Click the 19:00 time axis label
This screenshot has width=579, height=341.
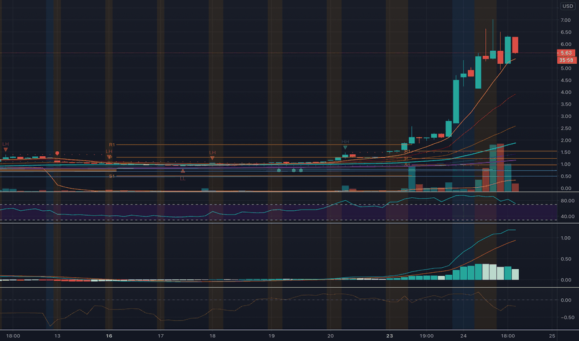[x=427, y=336]
